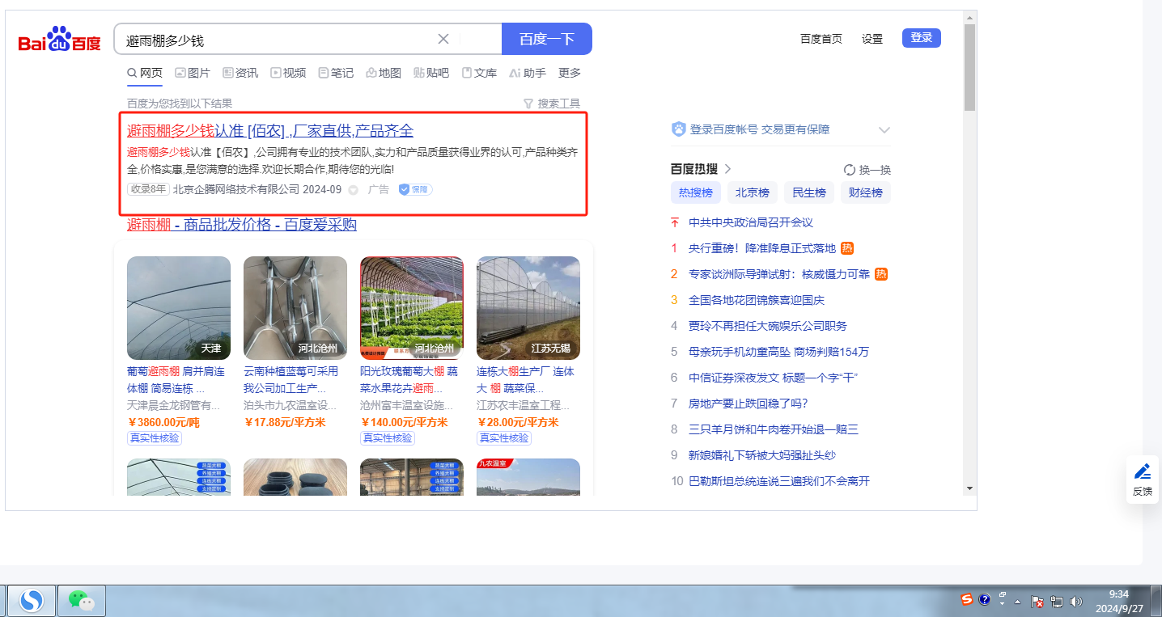The image size is (1162, 617).
Task: Open the 天津 grape shelter product thumbnail
Action: click(x=179, y=308)
